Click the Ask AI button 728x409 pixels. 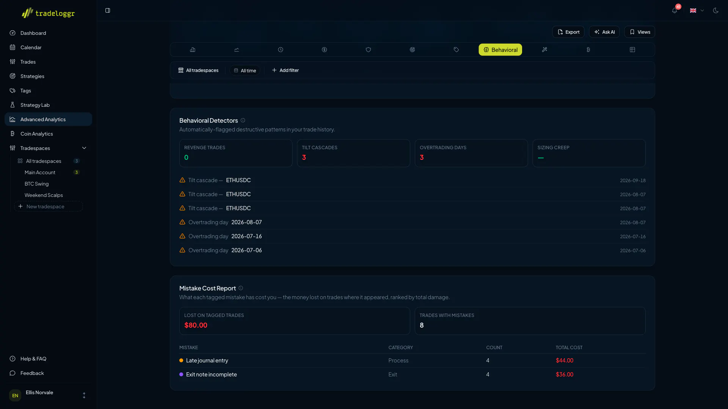pyautogui.click(x=604, y=32)
